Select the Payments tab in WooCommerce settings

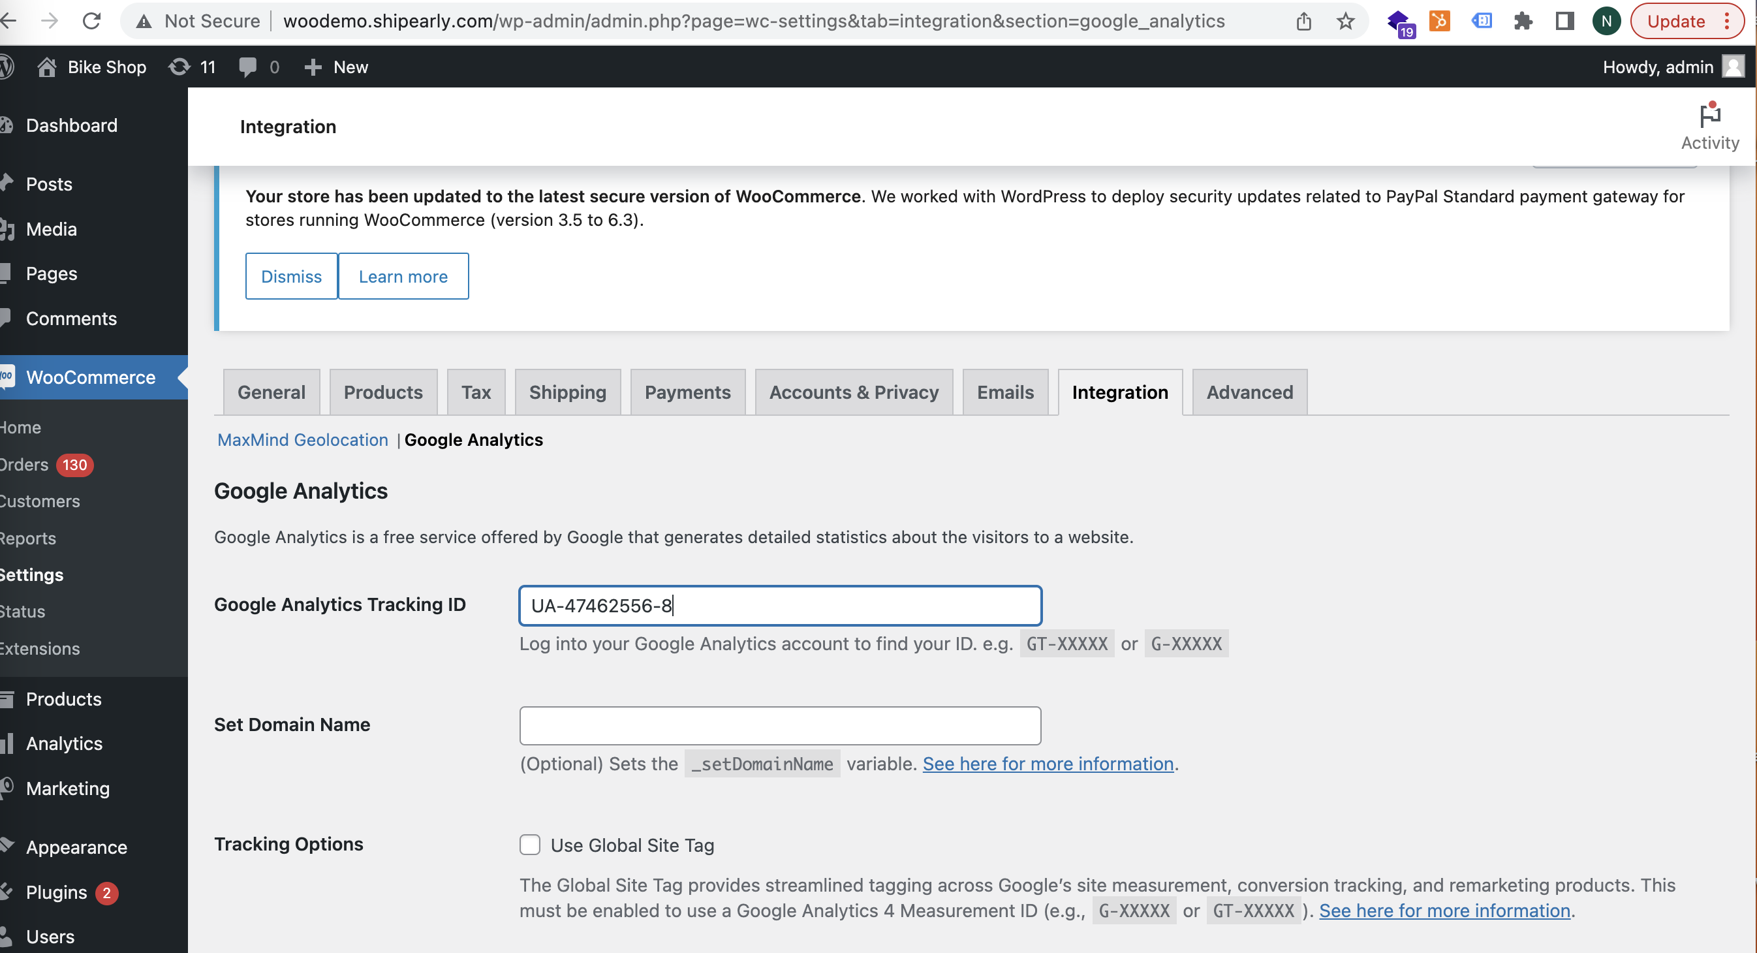(x=687, y=391)
